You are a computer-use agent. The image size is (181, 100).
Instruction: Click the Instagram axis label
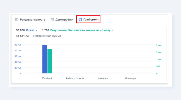point(103,78)
